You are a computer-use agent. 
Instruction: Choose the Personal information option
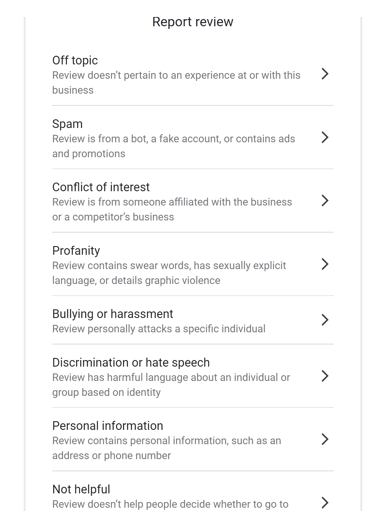click(108, 426)
